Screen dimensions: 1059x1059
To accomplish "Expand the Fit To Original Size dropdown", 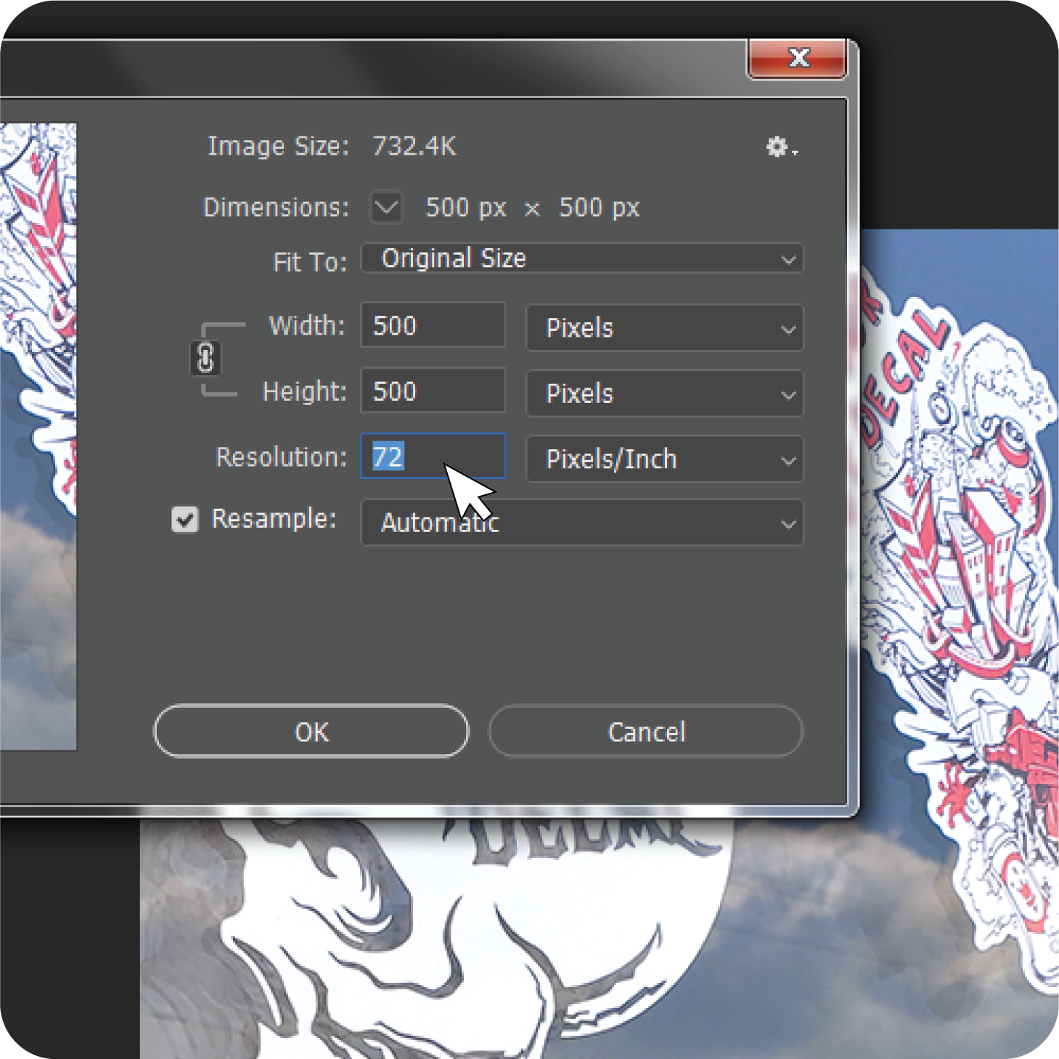I will tap(582, 258).
